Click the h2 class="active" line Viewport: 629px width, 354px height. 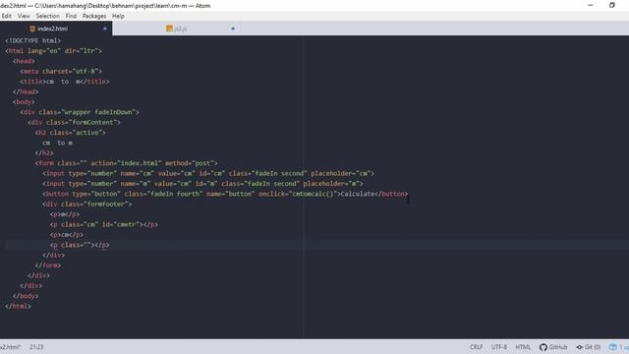pyautogui.click(x=70, y=133)
